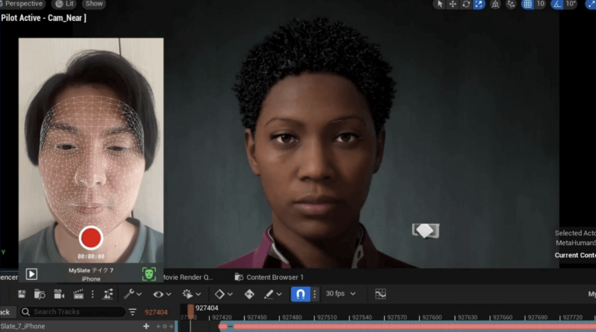Toggle the magnet Snapping button
Image resolution: width=596 pixels, height=332 pixels.
[300, 294]
